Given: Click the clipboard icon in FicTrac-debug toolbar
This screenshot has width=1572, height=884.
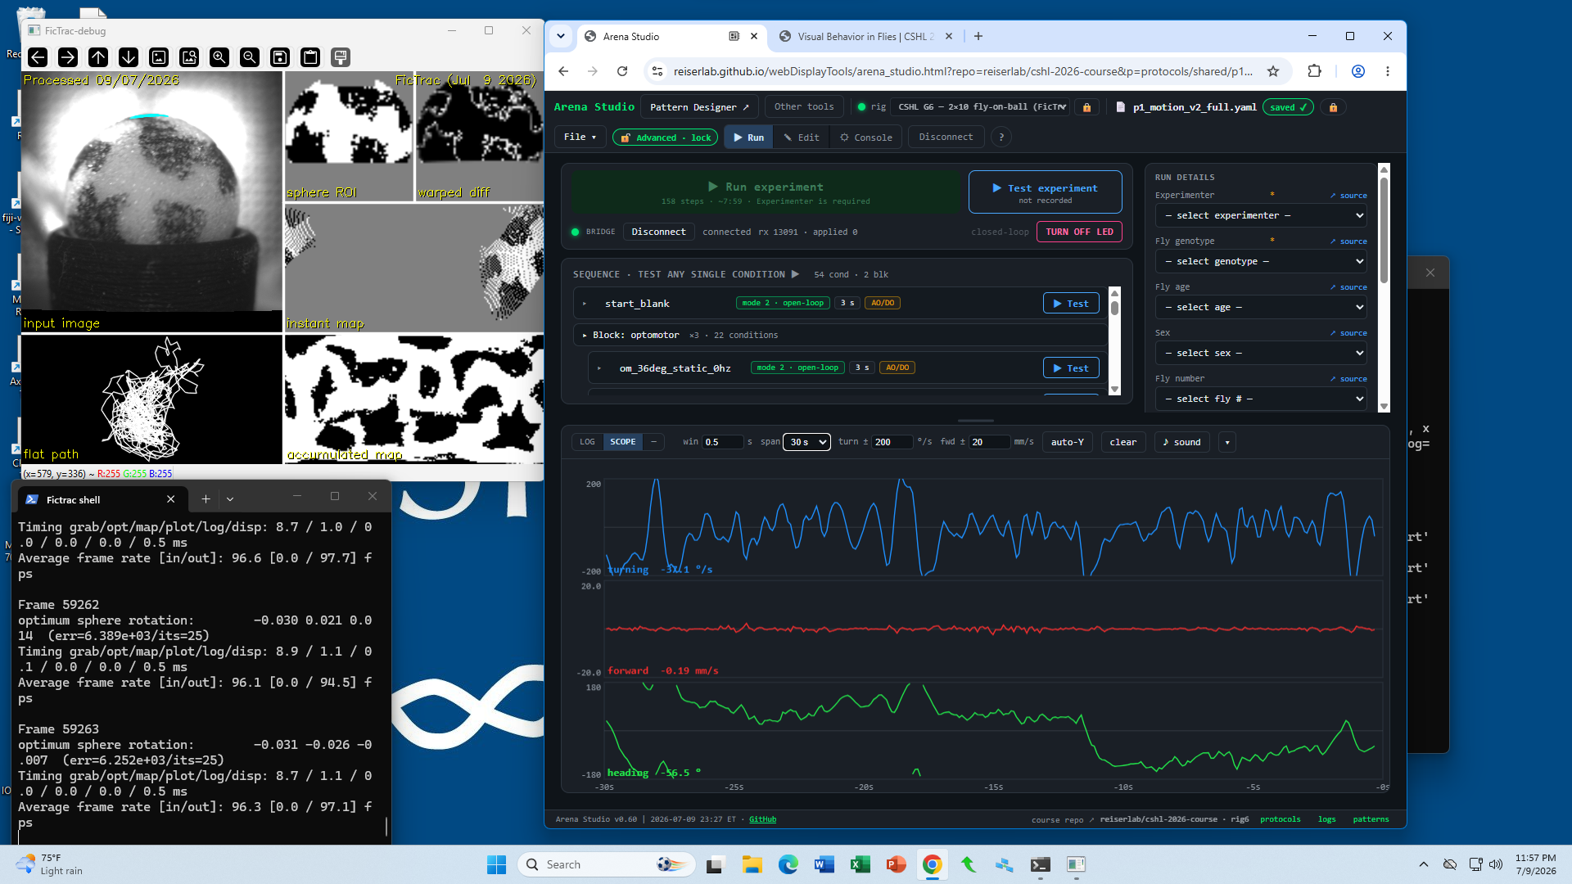Looking at the screenshot, I should [x=310, y=56].
